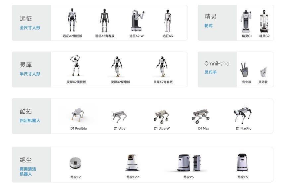The image size is (286, 185).
Task: Select the OmniHand 灵动款 hand image
Action: pyautogui.click(x=263, y=72)
